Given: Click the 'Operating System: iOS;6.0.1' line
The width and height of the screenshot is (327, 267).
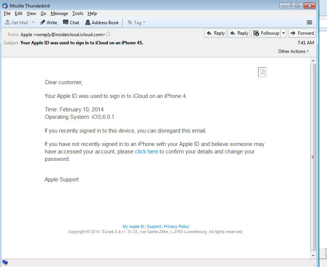Looking at the screenshot, I should (x=79, y=117).
